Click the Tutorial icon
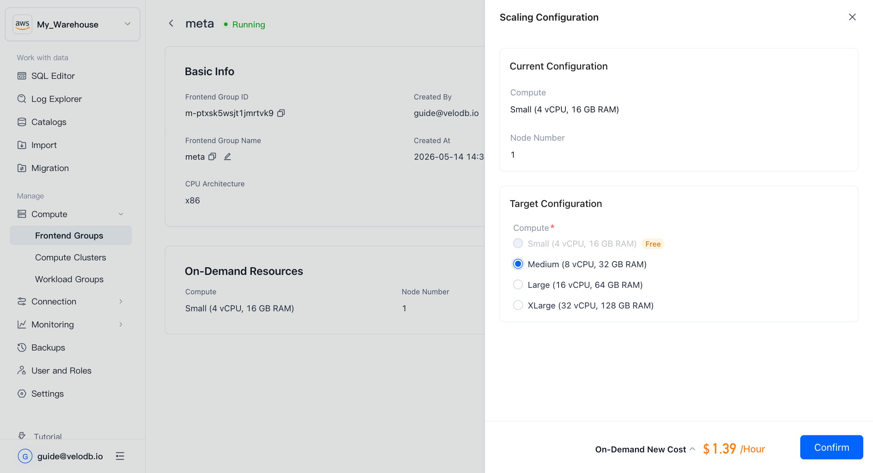The image size is (873, 473). (22, 436)
